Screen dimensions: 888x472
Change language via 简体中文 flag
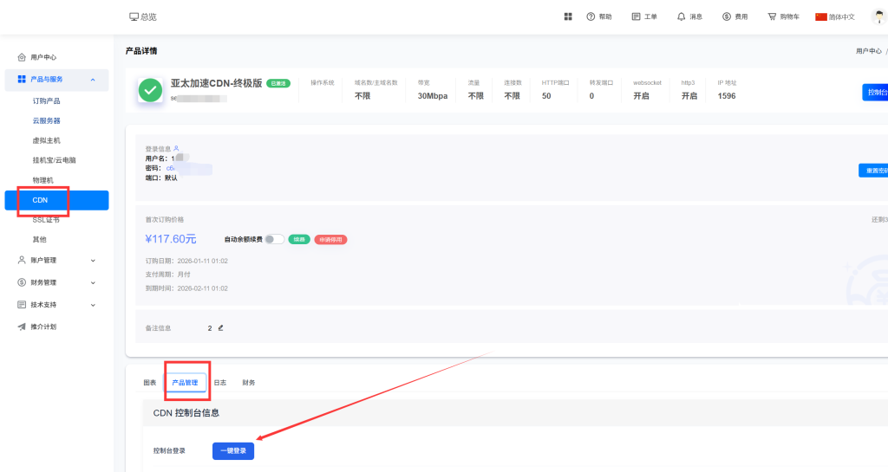(x=835, y=17)
